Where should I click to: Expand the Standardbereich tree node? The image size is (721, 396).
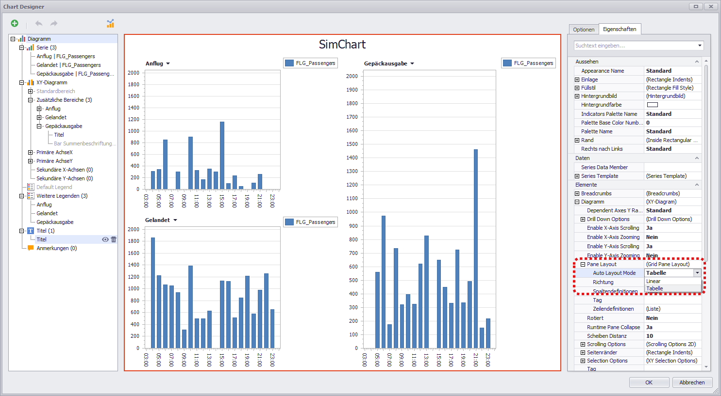pos(30,91)
